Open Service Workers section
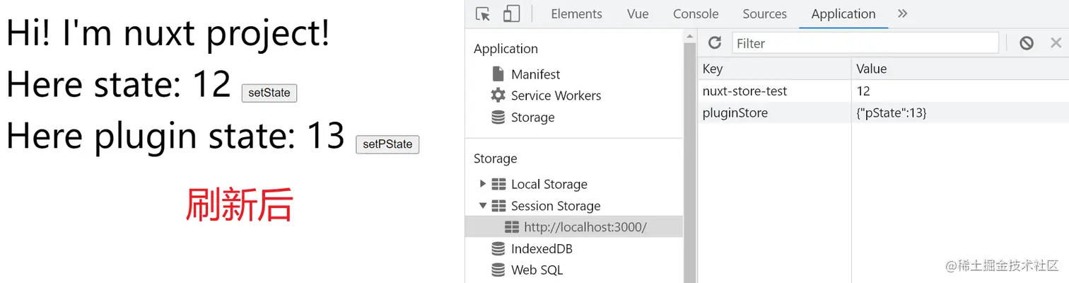The width and height of the screenshot is (1069, 283). click(x=556, y=96)
